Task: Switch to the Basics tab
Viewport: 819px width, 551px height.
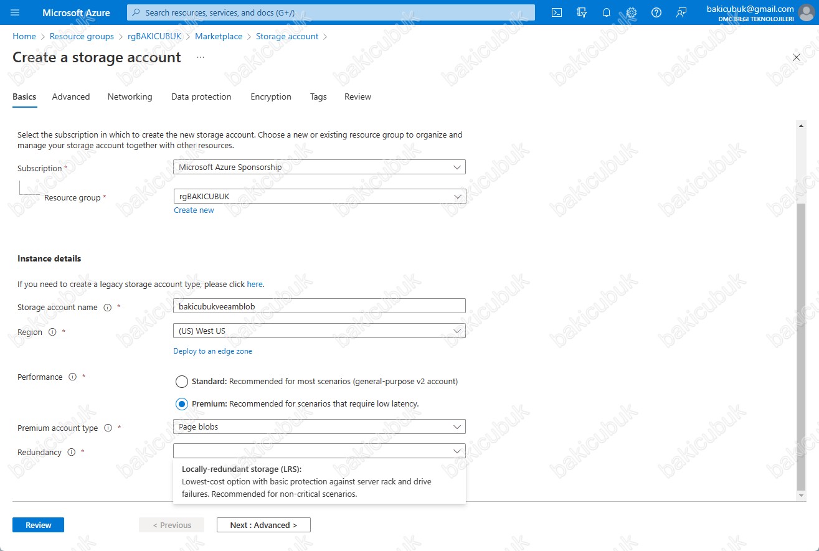Action: tap(24, 97)
